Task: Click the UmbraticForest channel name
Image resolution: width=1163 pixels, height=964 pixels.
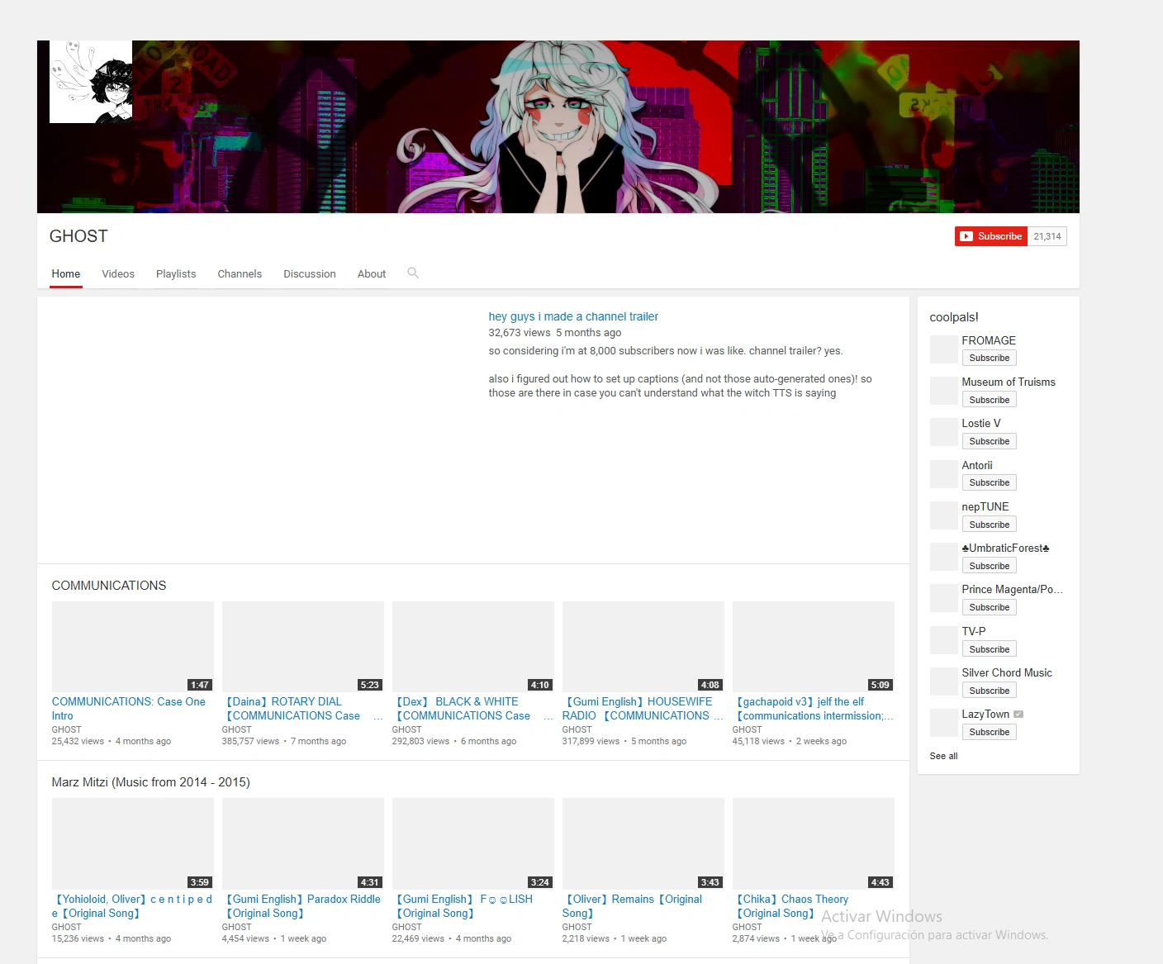Action: pyautogui.click(x=1005, y=548)
